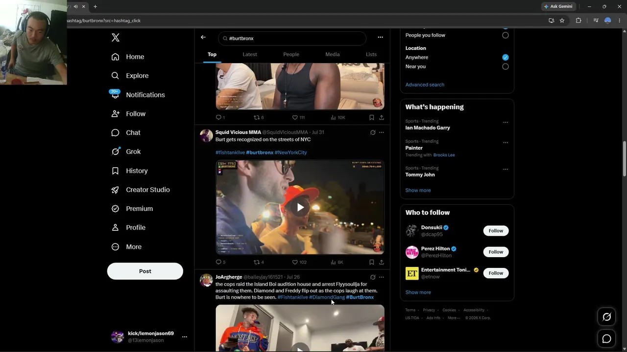Bookmark the post with 10K views
This screenshot has width=627, height=352.
pyautogui.click(x=372, y=117)
